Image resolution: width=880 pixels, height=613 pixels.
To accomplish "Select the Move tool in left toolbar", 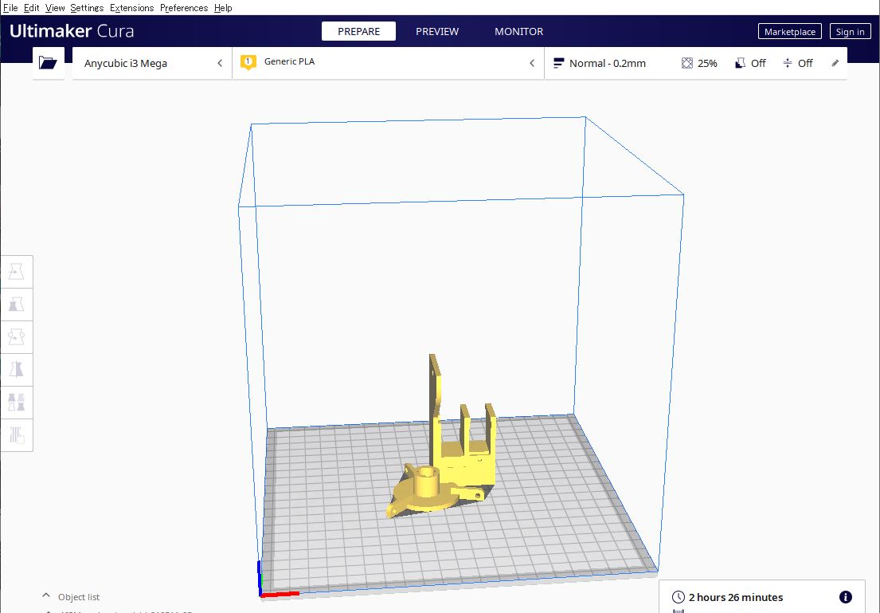I will (17, 272).
